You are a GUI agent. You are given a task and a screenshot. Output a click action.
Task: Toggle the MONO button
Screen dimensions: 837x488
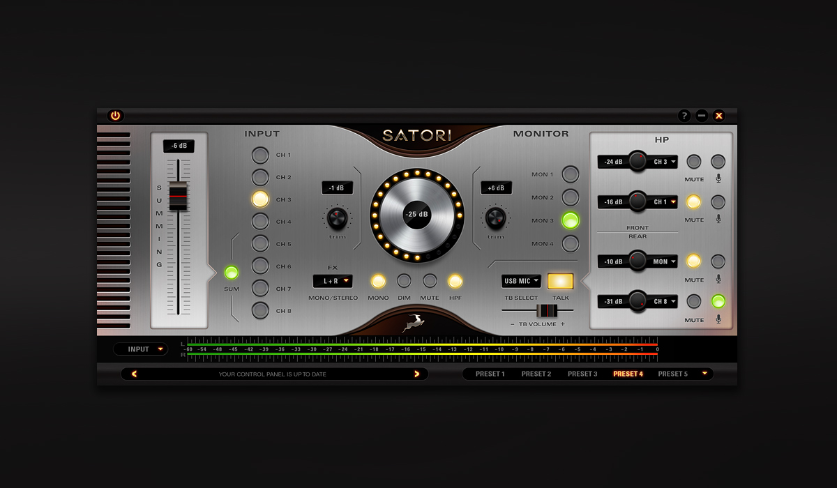[x=378, y=281]
